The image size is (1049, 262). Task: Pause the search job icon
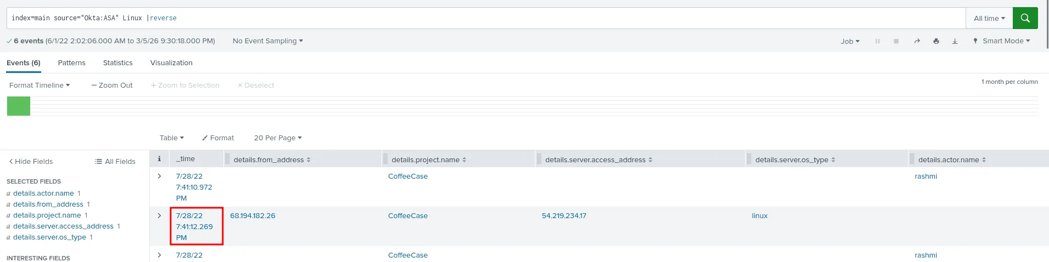pyautogui.click(x=877, y=41)
